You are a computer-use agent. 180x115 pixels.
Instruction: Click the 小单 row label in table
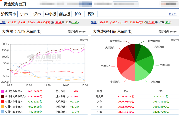[x=99, y=112]
